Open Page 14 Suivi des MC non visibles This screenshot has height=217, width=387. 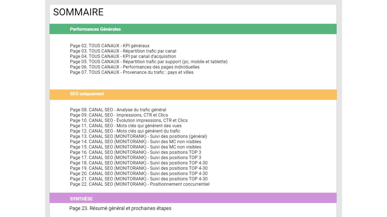coord(135,142)
